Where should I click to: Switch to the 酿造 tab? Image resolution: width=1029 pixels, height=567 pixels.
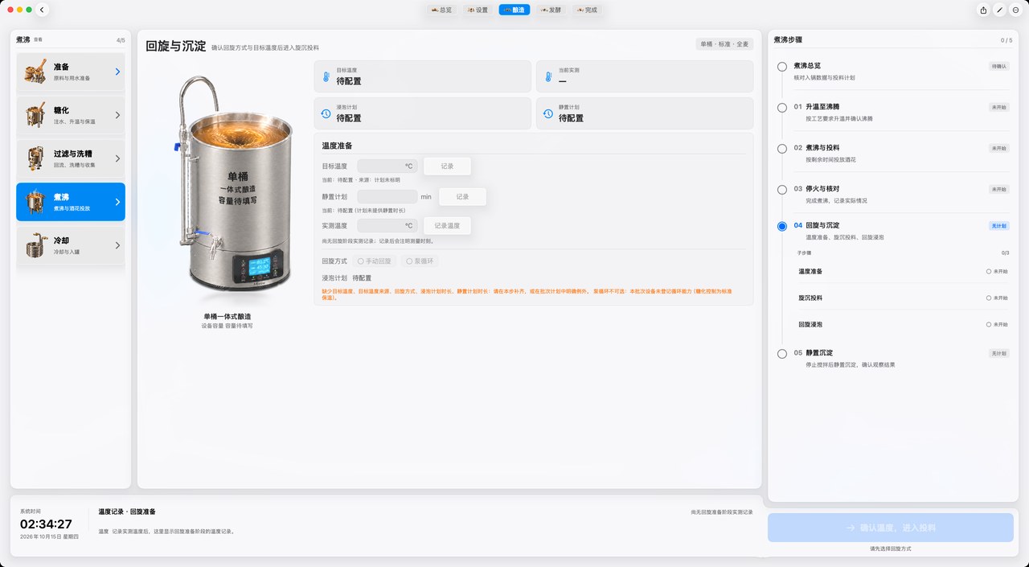[x=514, y=10]
